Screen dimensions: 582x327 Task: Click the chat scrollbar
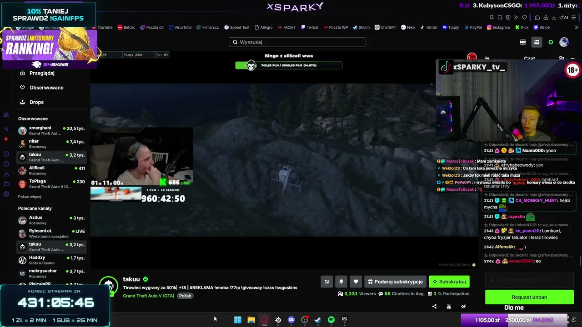click(580, 261)
